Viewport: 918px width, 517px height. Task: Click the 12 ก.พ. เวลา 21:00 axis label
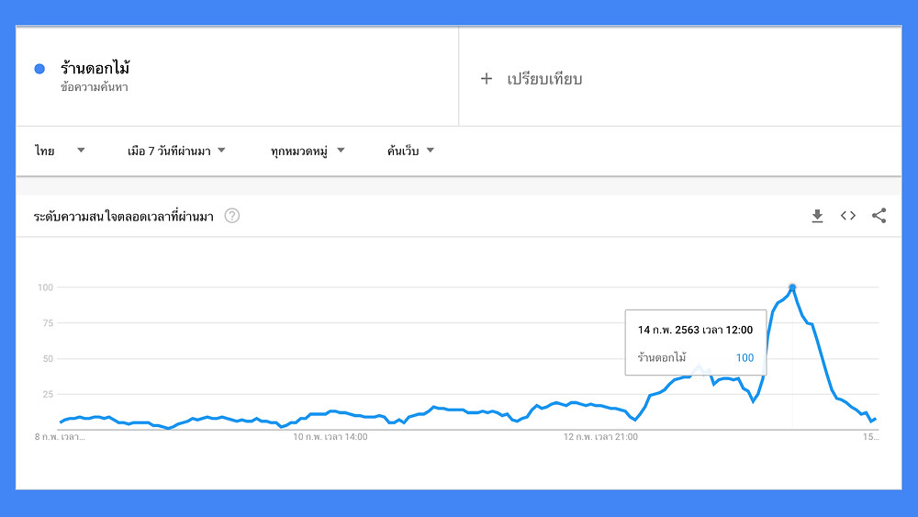(x=600, y=437)
